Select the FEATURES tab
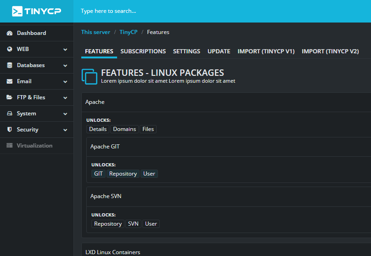The width and height of the screenshot is (371, 256). (99, 51)
